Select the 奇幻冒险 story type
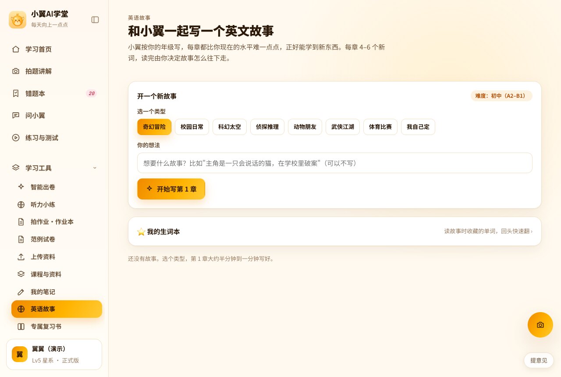This screenshot has width=561, height=377. [154, 127]
